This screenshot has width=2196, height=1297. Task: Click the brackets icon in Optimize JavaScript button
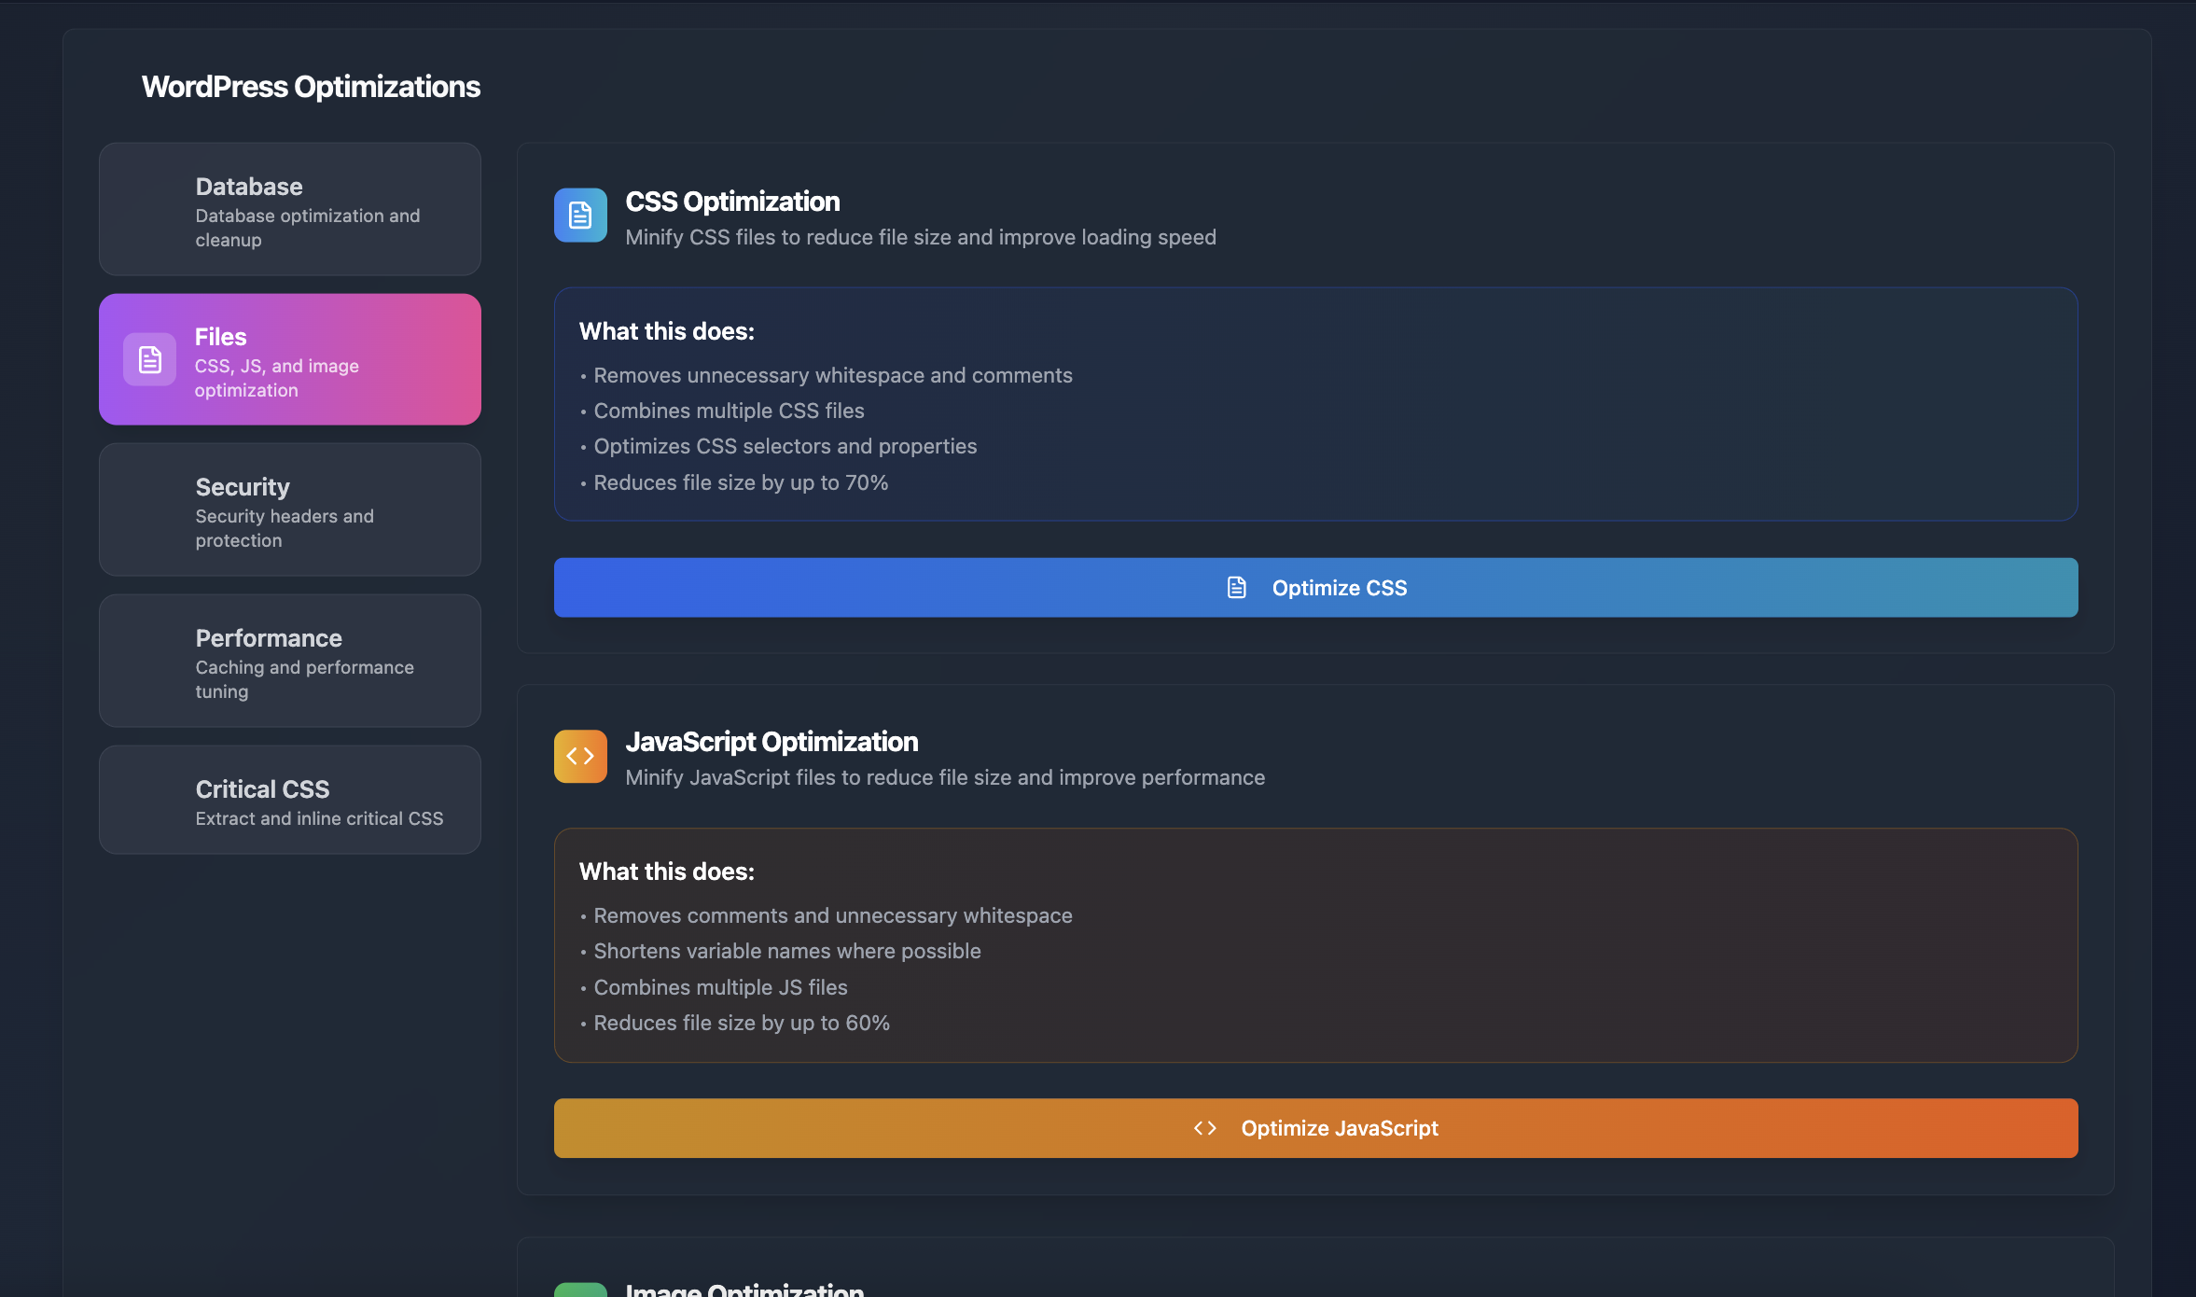click(1204, 1128)
